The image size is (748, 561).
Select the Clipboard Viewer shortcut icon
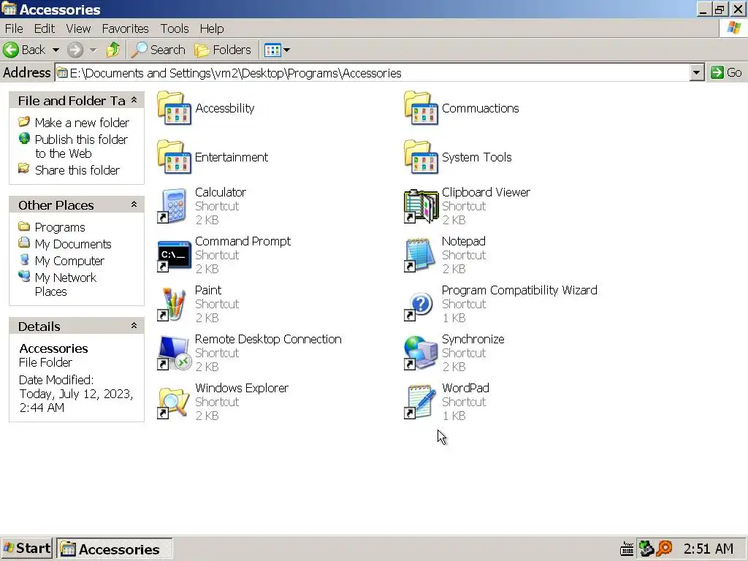(421, 206)
